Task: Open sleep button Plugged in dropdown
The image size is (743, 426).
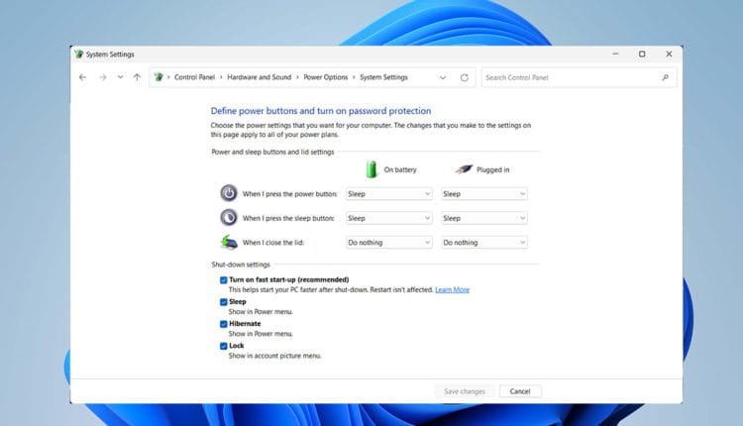Action: click(484, 218)
